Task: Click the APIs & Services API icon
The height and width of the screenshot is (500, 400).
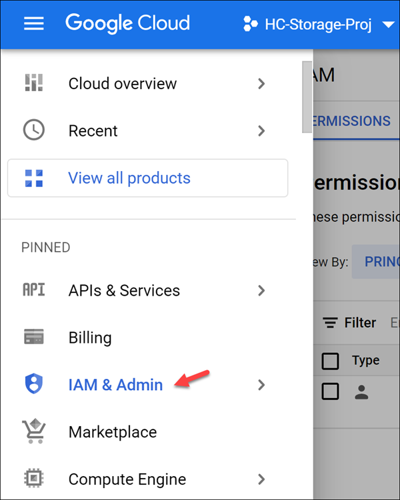Action: click(x=34, y=290)
